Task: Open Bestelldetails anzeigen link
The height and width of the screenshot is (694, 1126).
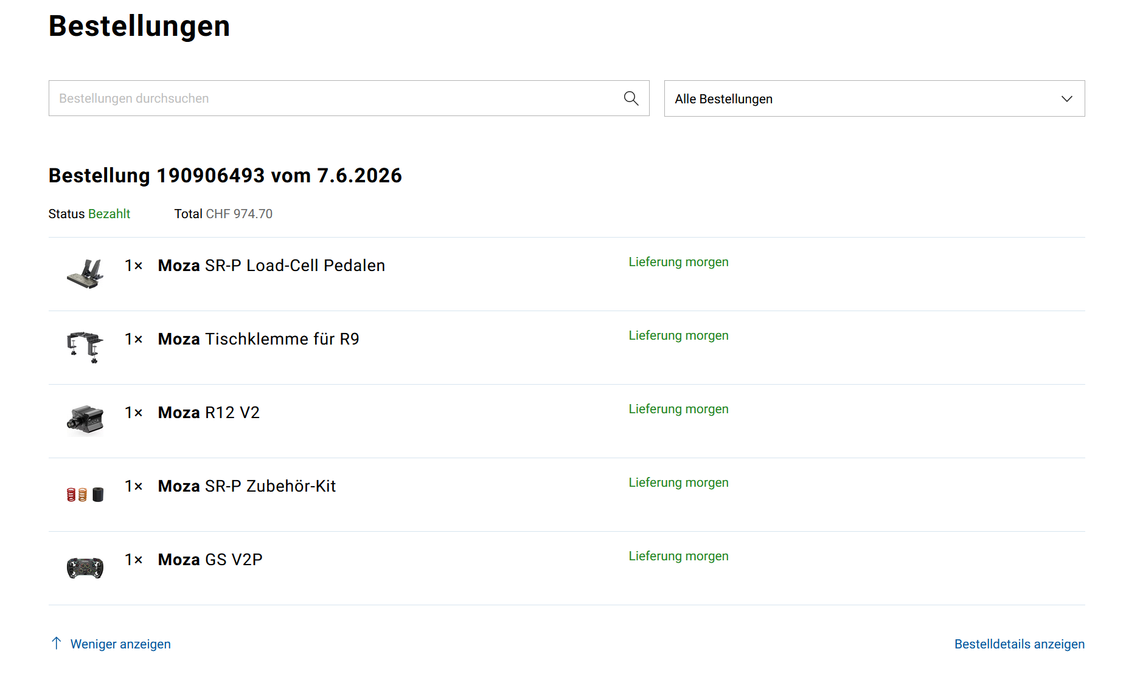Action: tap(1020, 644)
